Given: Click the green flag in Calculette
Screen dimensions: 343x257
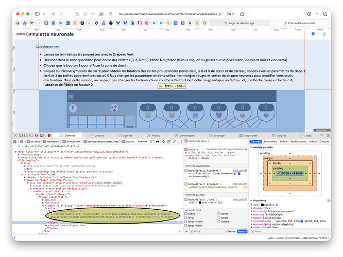Looking at the screenshot, I should 71,97.
